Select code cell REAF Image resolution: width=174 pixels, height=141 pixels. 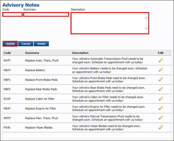tap(7, 108)
